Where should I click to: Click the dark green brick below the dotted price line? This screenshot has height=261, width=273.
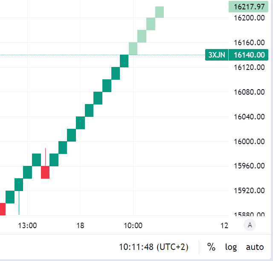[124, 61]
